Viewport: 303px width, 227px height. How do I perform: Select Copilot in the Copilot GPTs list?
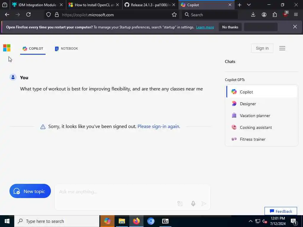click(262, 92)
